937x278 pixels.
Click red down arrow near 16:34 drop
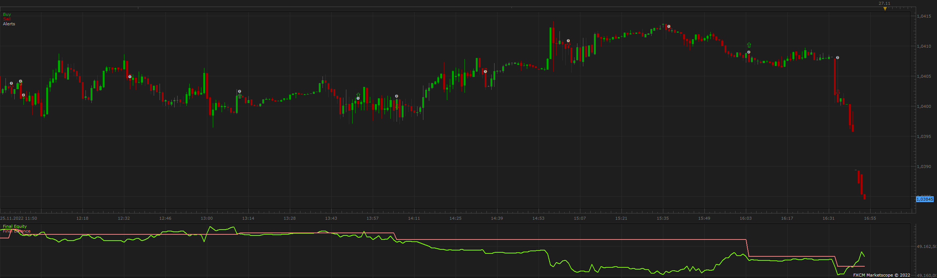click(x=838, y=92)
